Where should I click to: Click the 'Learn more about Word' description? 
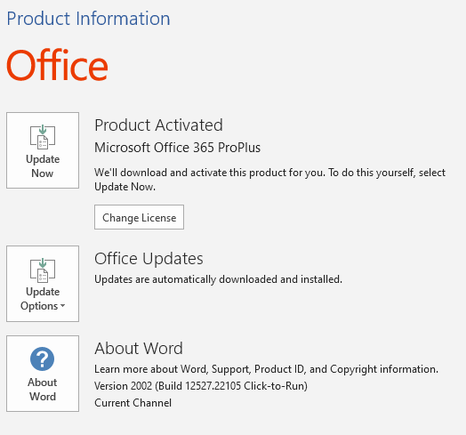click(x=266, y=369)
